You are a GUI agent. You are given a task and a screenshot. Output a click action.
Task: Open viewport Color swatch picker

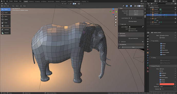[x=167, y=84]
